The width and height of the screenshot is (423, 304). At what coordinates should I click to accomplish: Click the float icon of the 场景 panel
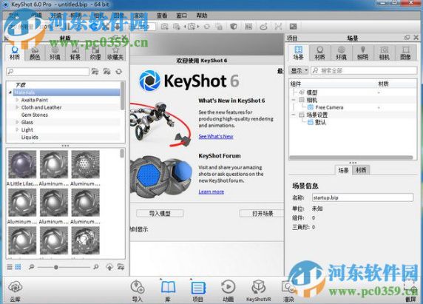[407, 38]
